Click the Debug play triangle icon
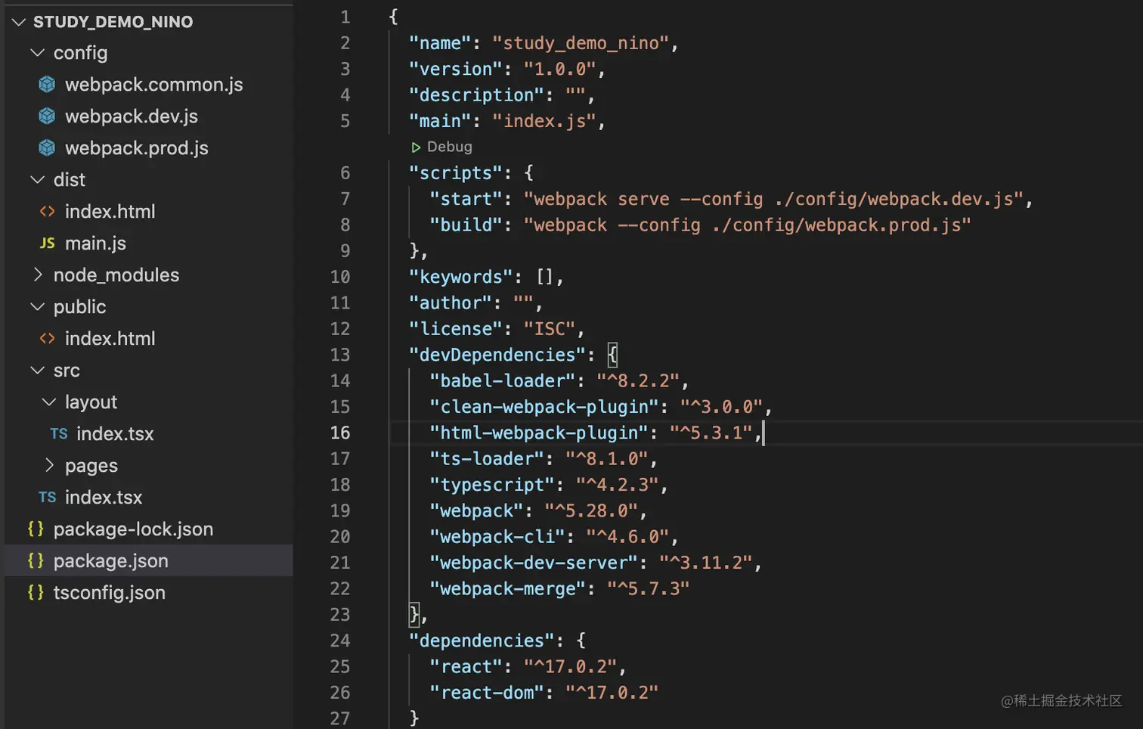1143x729 pixels. [416, 147]
